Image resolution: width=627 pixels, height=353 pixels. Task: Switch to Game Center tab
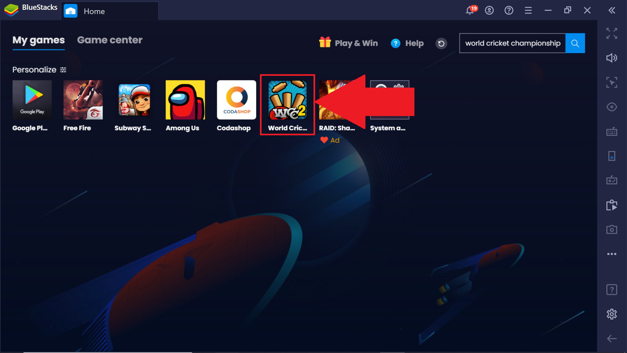[x=110, y=40]
